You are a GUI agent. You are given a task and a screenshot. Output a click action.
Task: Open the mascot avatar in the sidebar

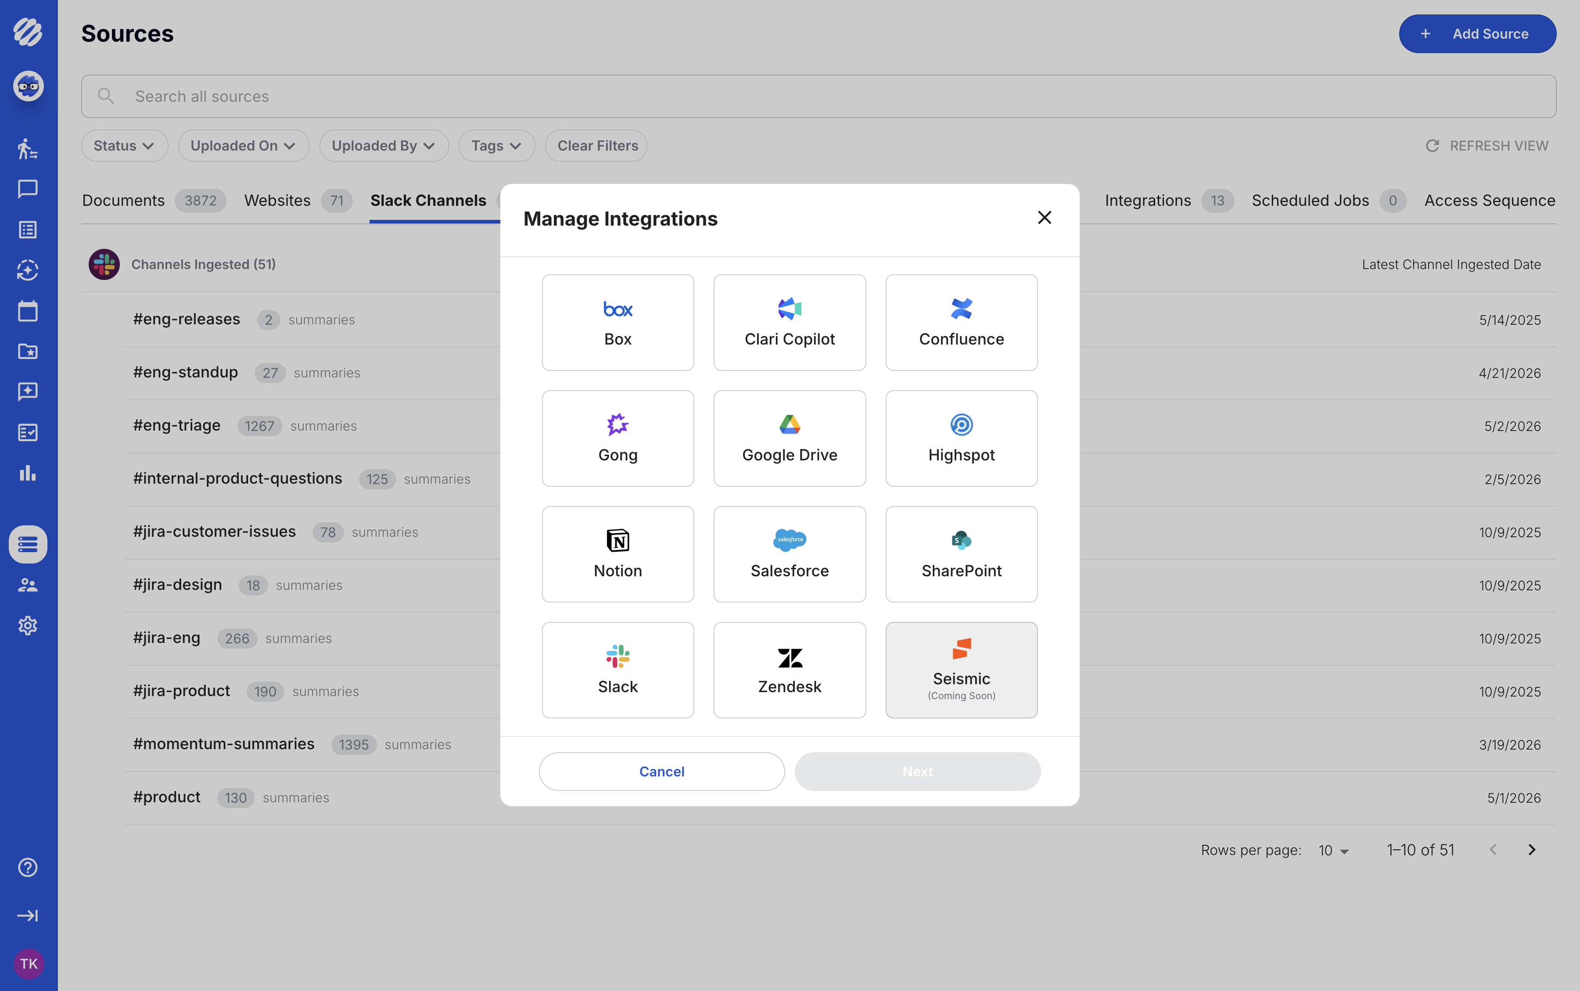[28, 86]
